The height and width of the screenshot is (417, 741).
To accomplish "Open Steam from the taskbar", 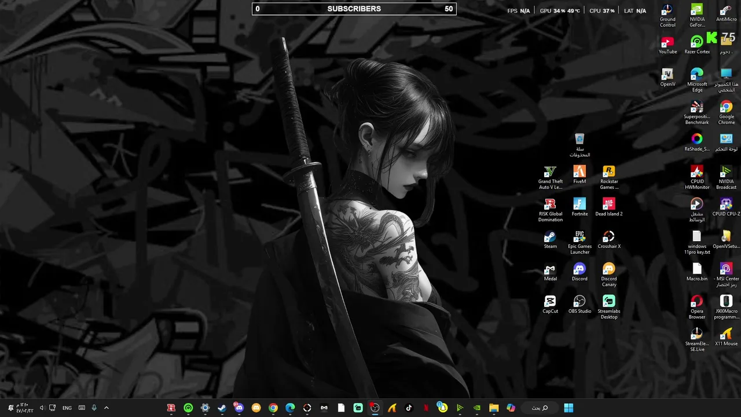I will click(x=222, y=408).
